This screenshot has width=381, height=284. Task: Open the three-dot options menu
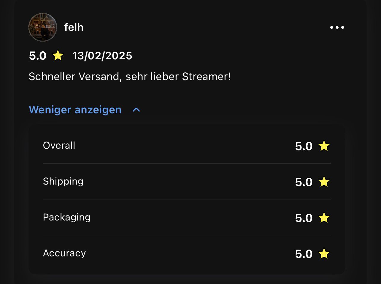pos(337,27)
